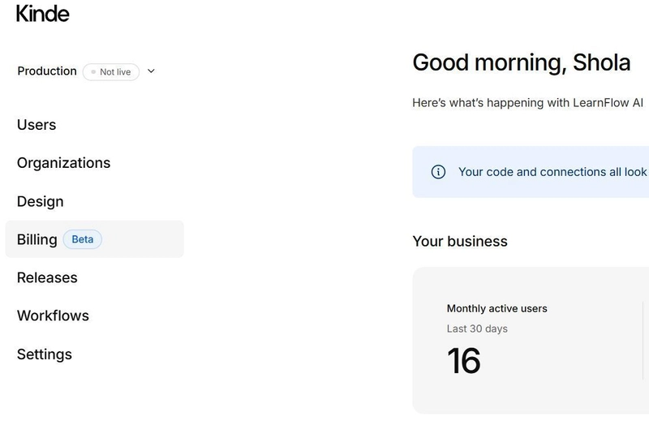Click the Your business section heading
The width and height of the screenshot is (649, 421).
460,242
